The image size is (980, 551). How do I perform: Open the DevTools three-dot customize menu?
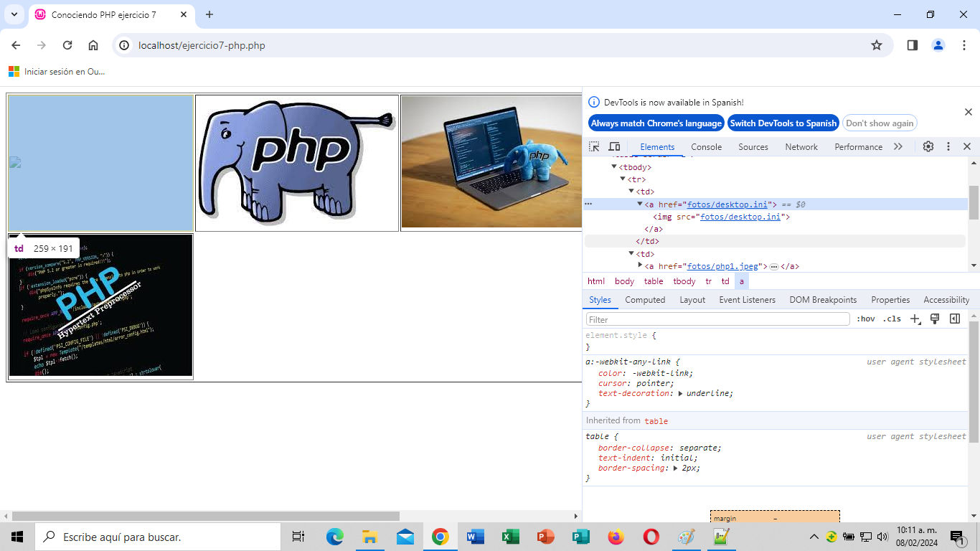point(948,146)
